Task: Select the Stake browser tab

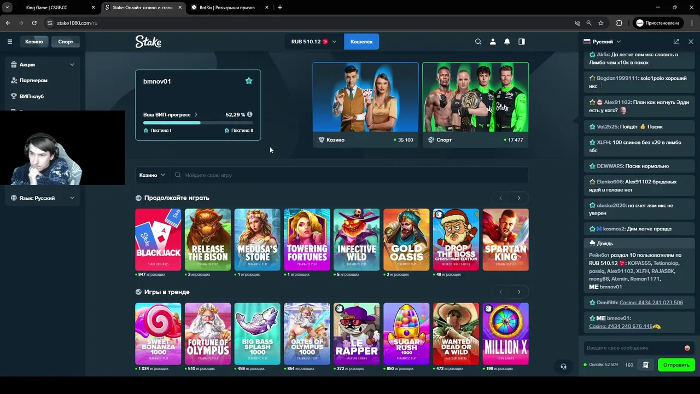Action: [x=143, y=8]
